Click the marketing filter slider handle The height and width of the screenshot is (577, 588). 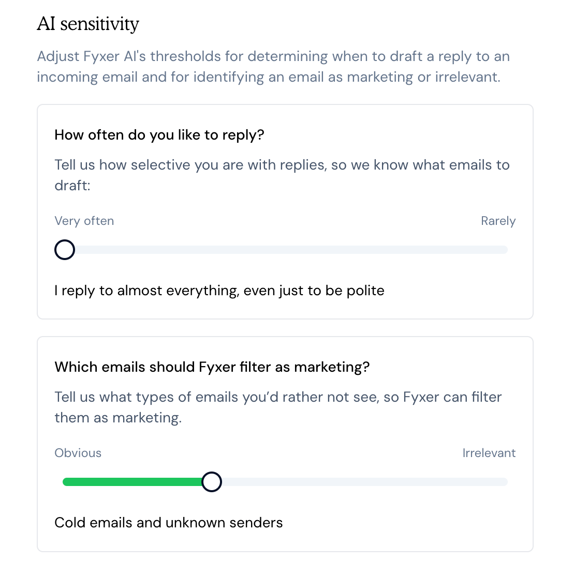point(211,481)
